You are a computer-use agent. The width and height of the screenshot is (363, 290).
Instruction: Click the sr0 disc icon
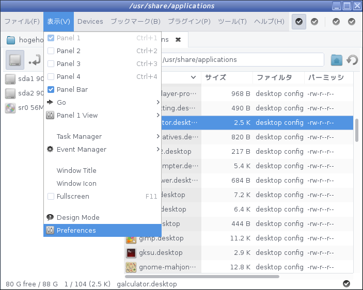pos(10,108)
